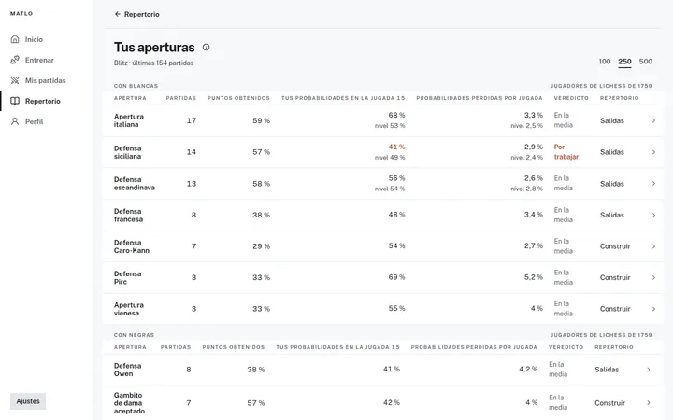Screen dimensions: 673x420
Task: Click the Defensa Pirc opening name
Action: pos(127,278)
